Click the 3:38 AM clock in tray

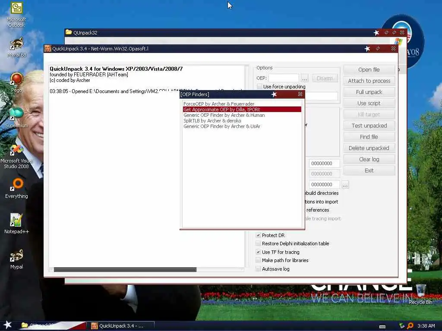(426, 326)
